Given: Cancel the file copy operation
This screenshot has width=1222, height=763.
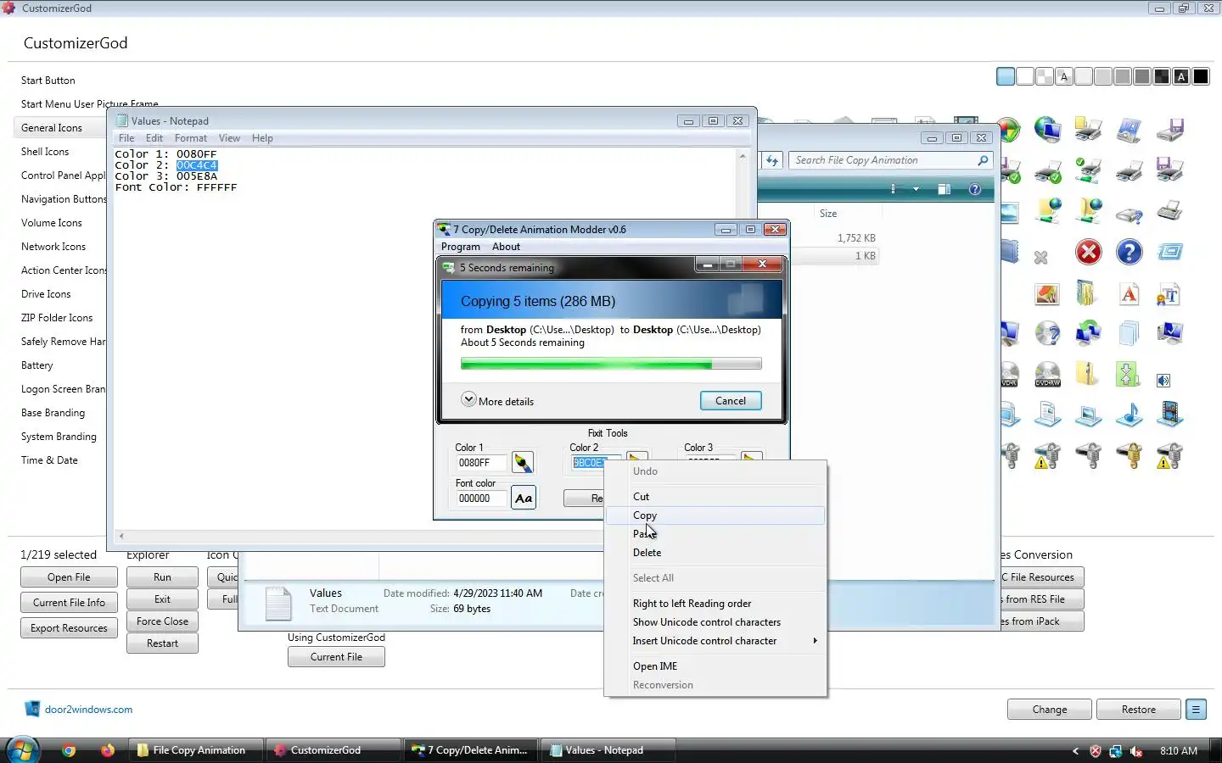Looking at the screenshot, I should point(731,401).
